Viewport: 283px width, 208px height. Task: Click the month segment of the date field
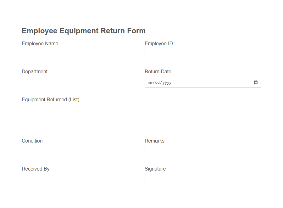tap(150, 82)
